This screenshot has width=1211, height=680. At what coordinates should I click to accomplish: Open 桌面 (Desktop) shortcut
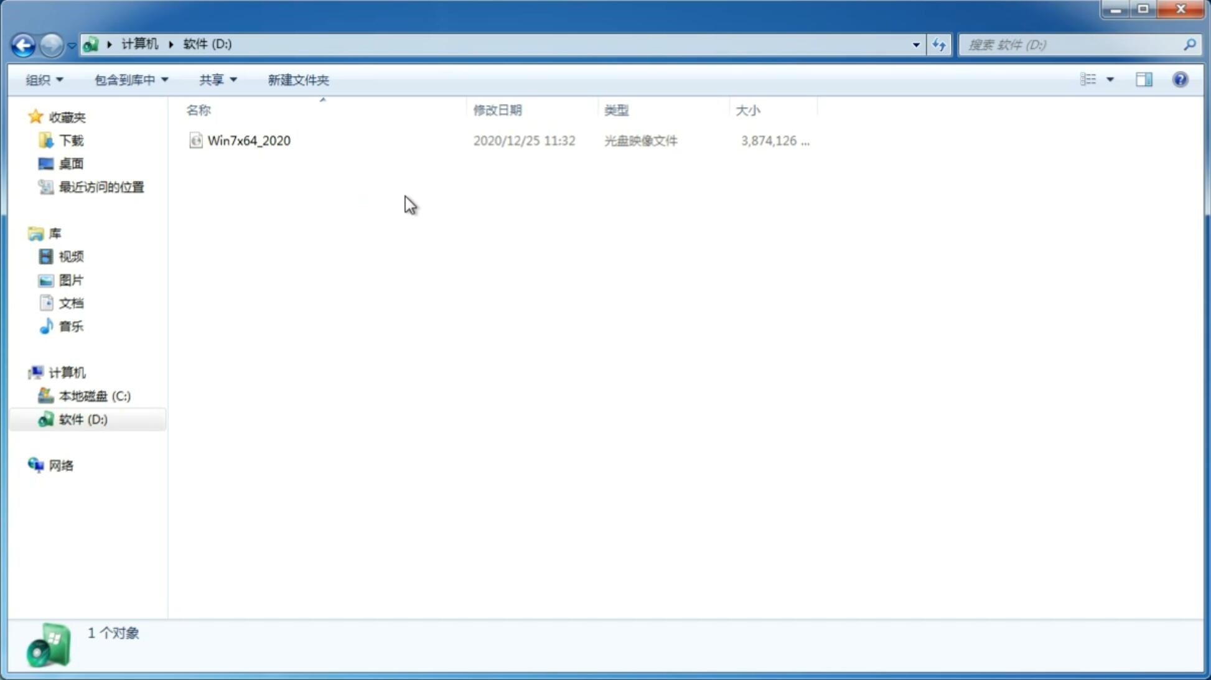coord(70,163)
